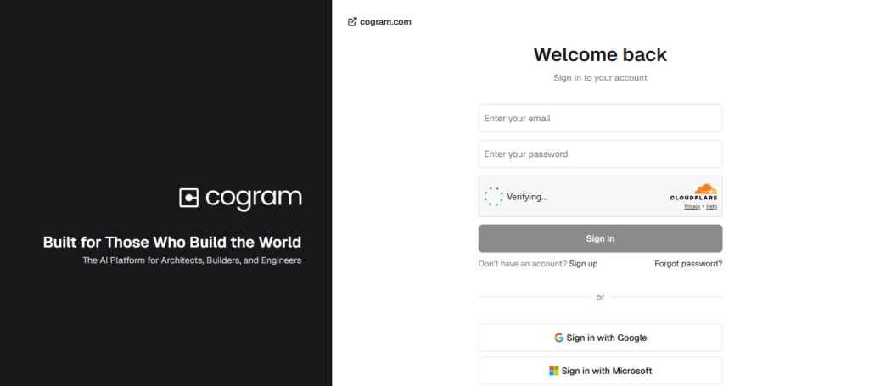Click the Sign in with Google text
Image resolution: width=869 pixels, height=386 pixels.
pos(607,338)
